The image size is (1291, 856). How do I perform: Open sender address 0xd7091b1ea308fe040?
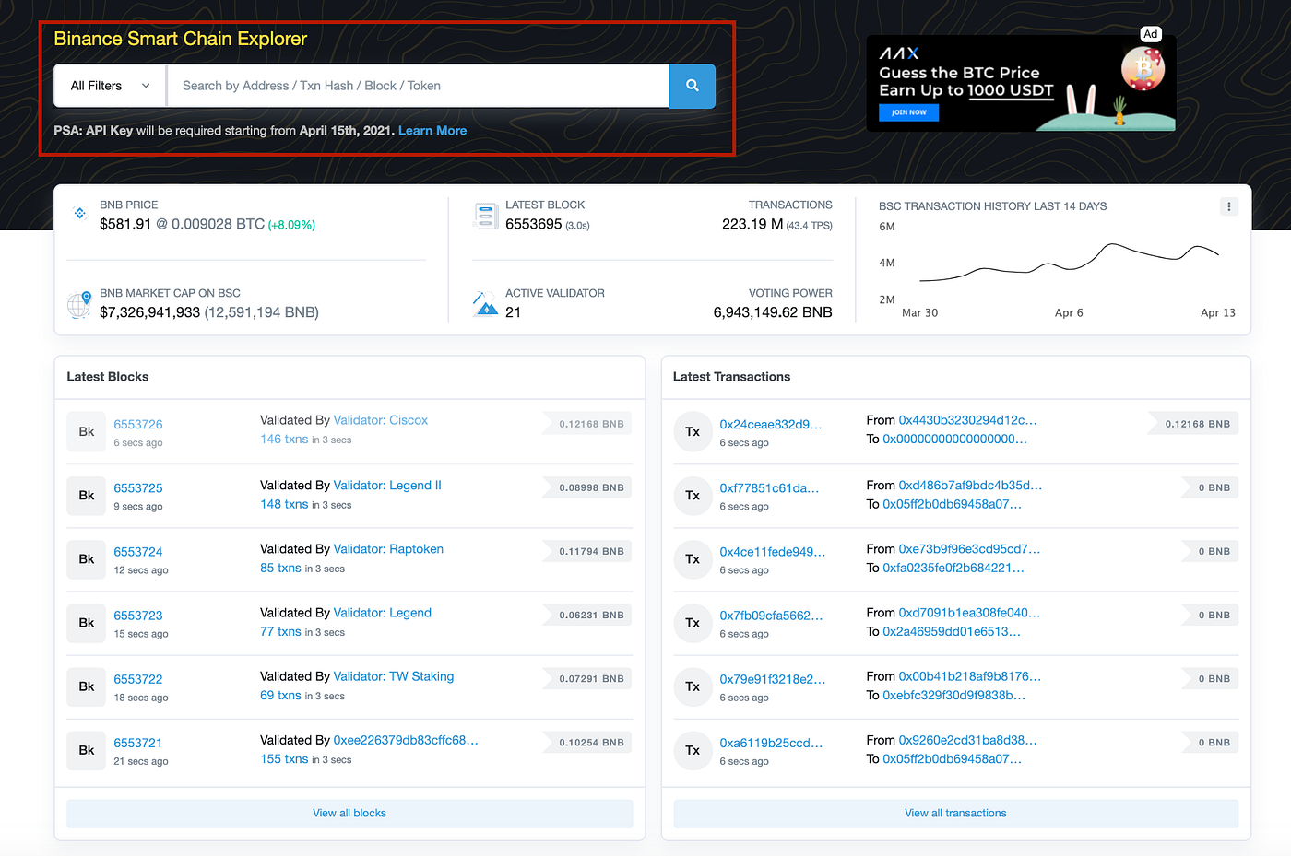(x=970, y=613)
